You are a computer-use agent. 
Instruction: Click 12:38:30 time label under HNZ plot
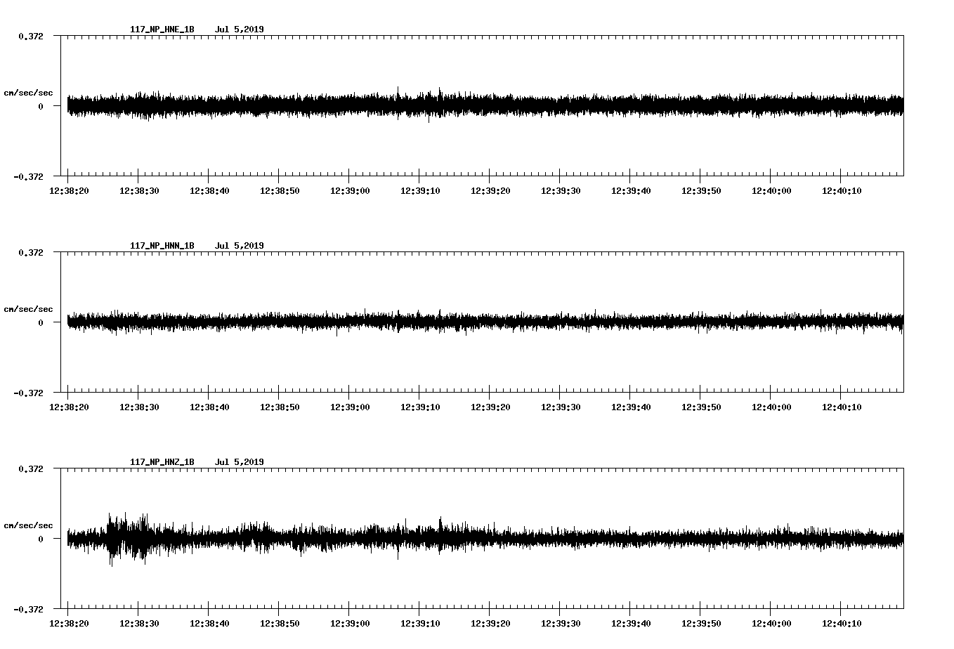[139, 624]
